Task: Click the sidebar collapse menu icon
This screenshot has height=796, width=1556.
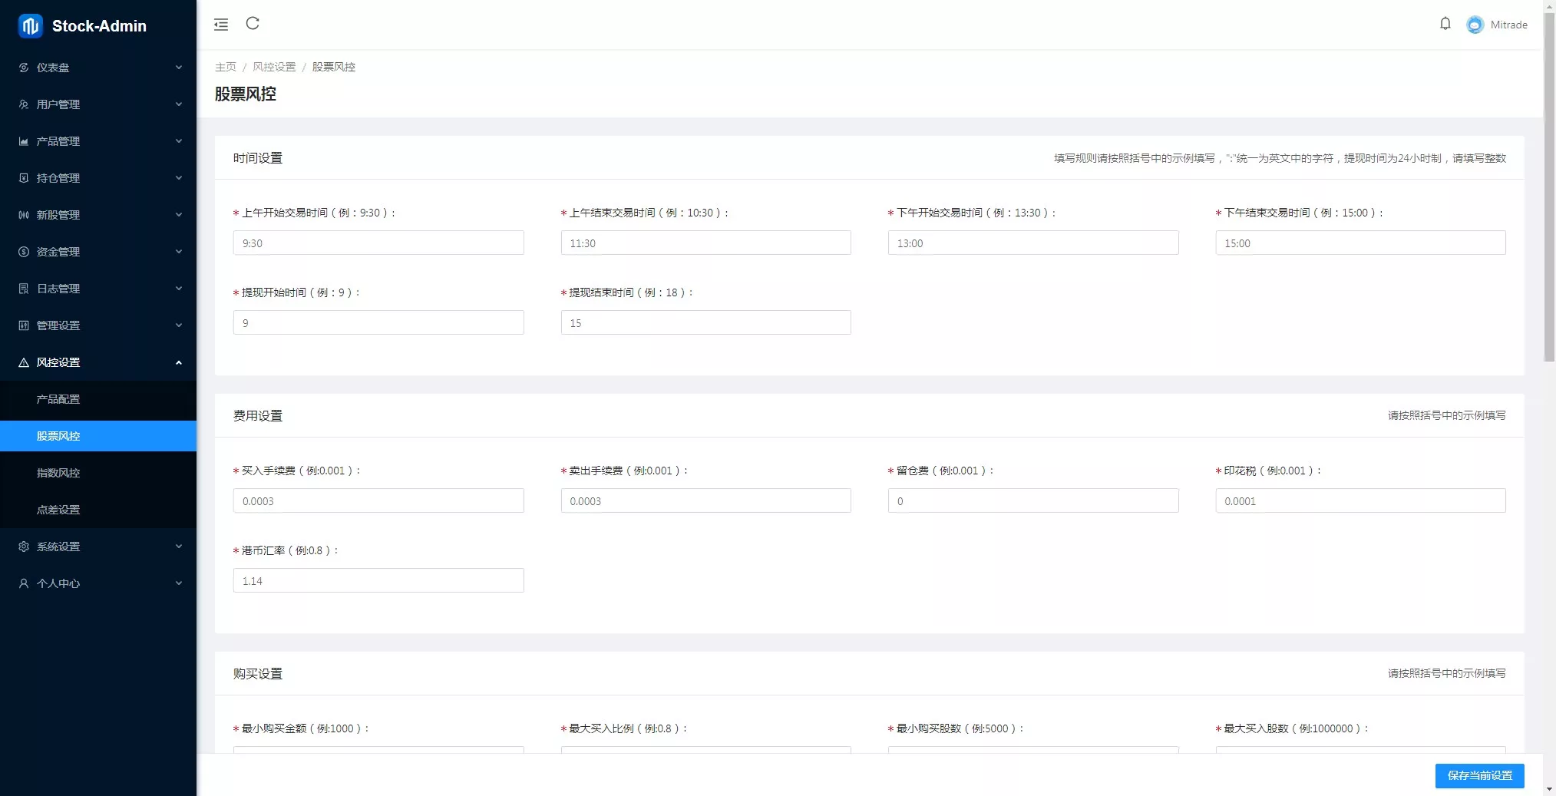Action: tap(221, 25)
